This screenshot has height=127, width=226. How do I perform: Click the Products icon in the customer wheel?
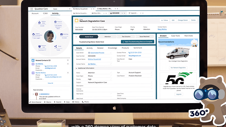tap(56, 22)
